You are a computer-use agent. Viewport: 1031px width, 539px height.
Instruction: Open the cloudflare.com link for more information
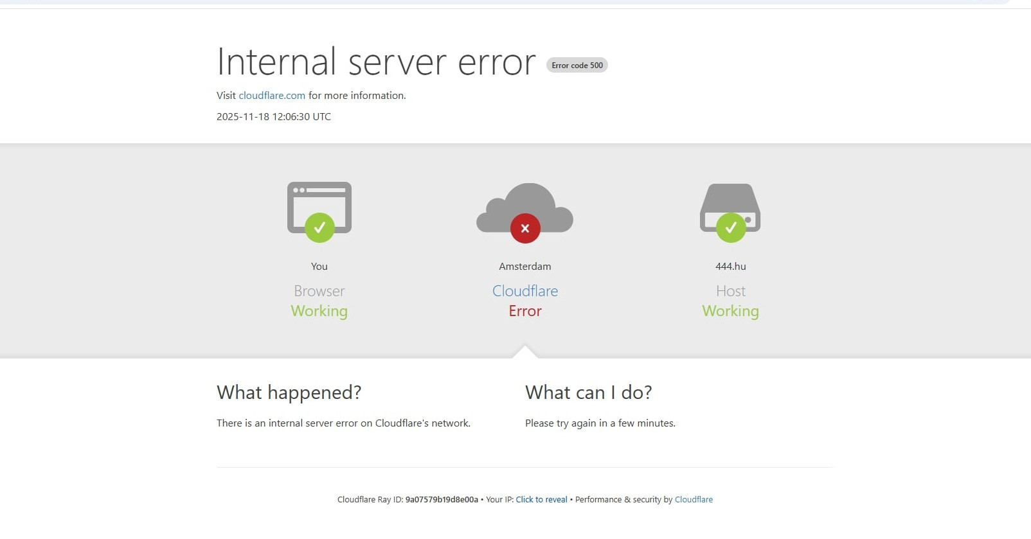(272, 95)
